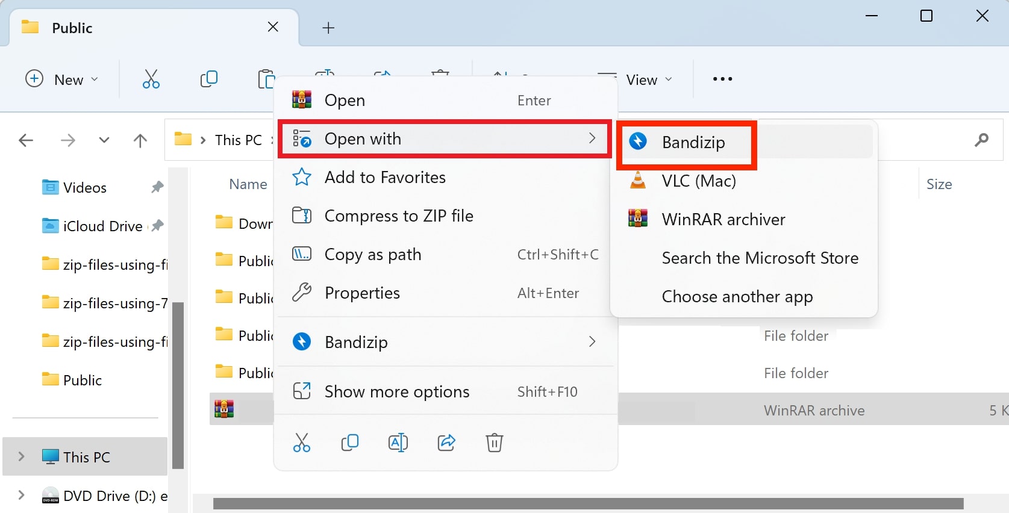
Task: Click the horizontal scrollbar at bottom
Action: tap(588, 503)
